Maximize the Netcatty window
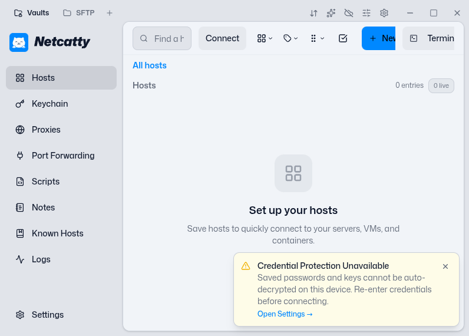The height and width of the screenshot is (336, 469). point(434,13)
